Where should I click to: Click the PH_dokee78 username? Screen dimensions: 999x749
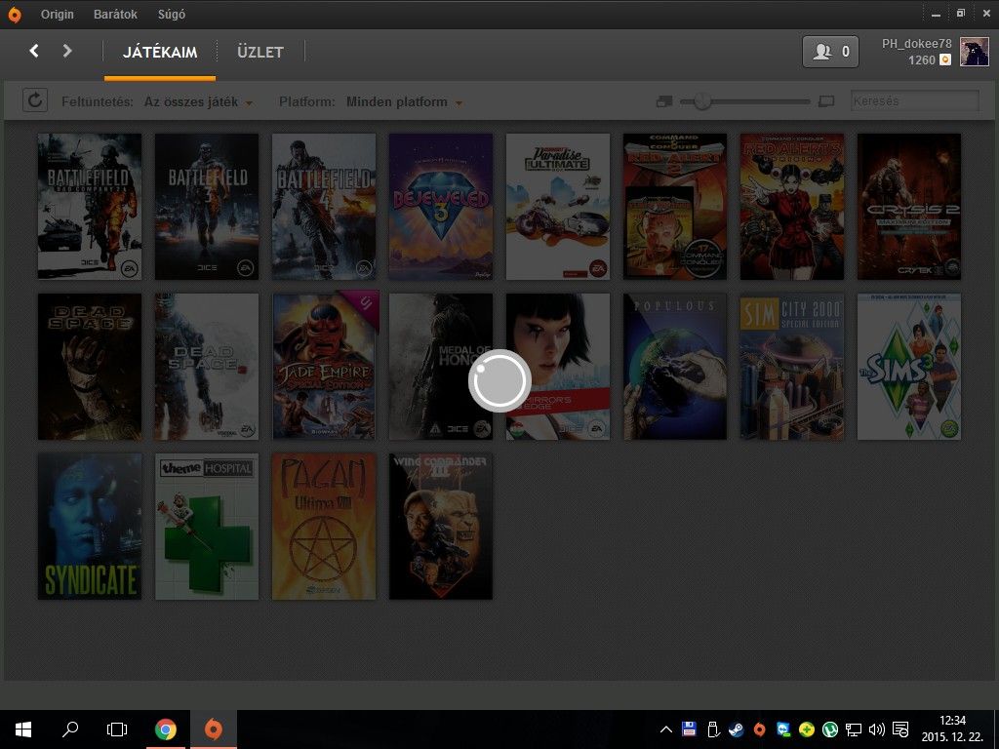[916, 43]
